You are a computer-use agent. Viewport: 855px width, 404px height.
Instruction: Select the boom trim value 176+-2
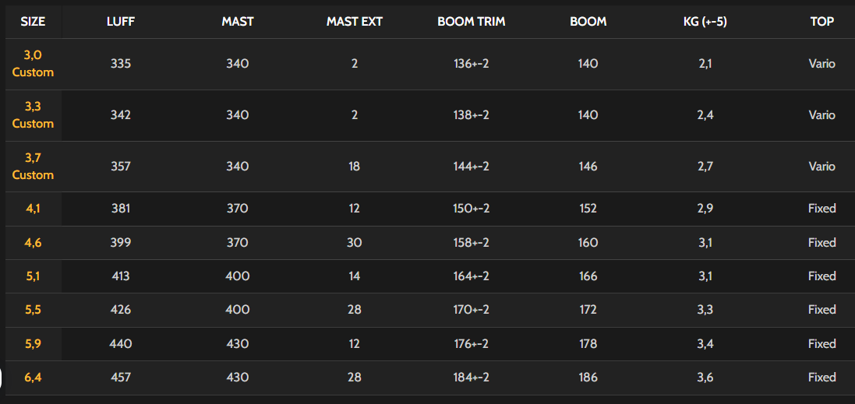click(472, 344)
